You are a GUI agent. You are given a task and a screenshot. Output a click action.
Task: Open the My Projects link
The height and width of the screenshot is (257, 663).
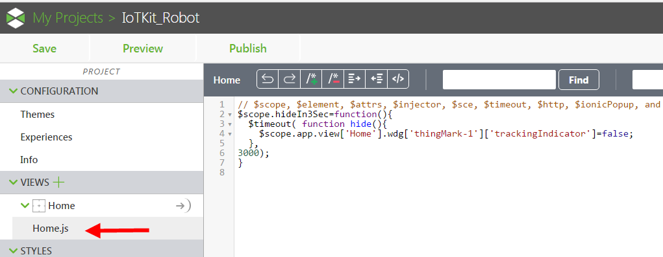(x=68, y=17)
